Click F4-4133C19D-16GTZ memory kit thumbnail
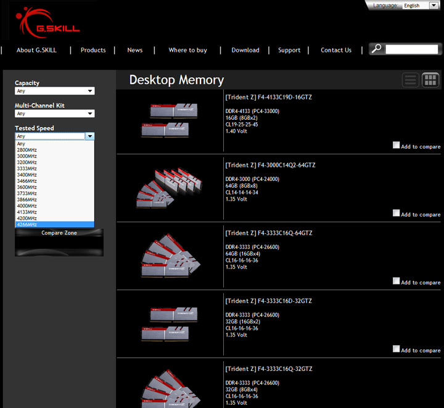 click(170, 120)
